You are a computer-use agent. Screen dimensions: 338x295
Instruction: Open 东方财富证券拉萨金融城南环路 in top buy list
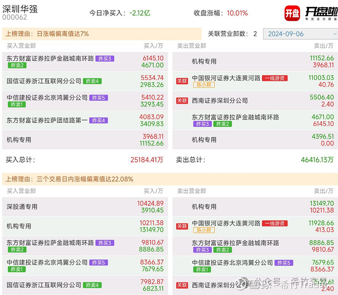(50, 58)
